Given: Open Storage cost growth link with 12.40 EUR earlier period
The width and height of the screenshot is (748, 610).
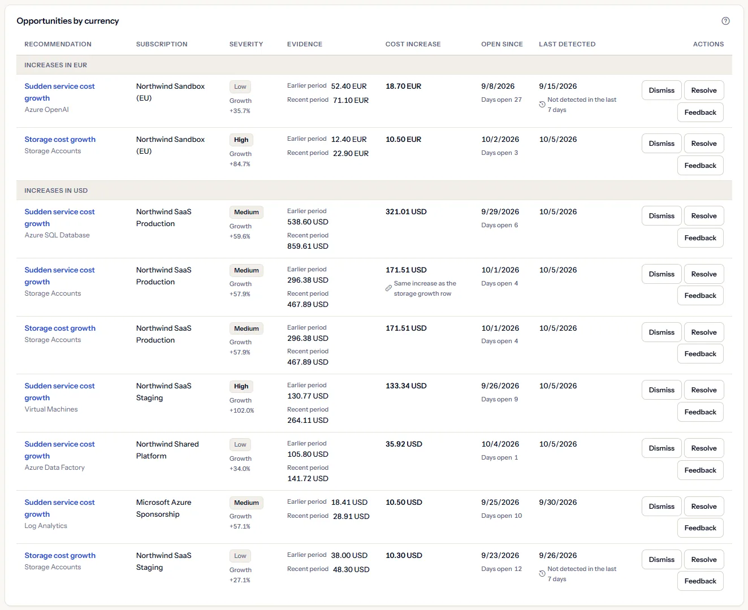Looking at the screenshot, I should [x=60, y=140].
